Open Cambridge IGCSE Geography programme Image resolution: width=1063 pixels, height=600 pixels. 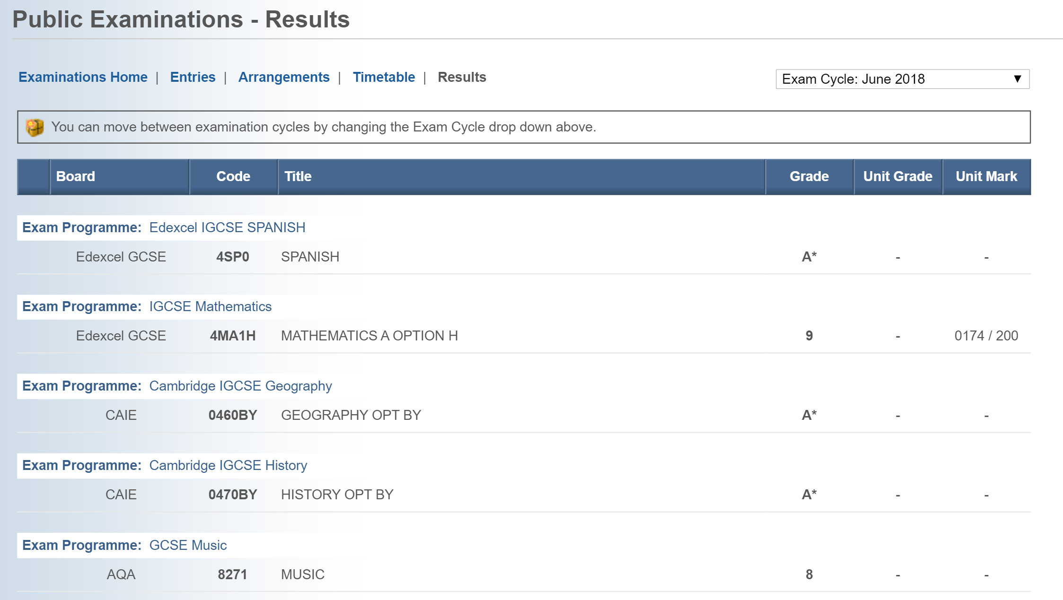click(240, 386)
